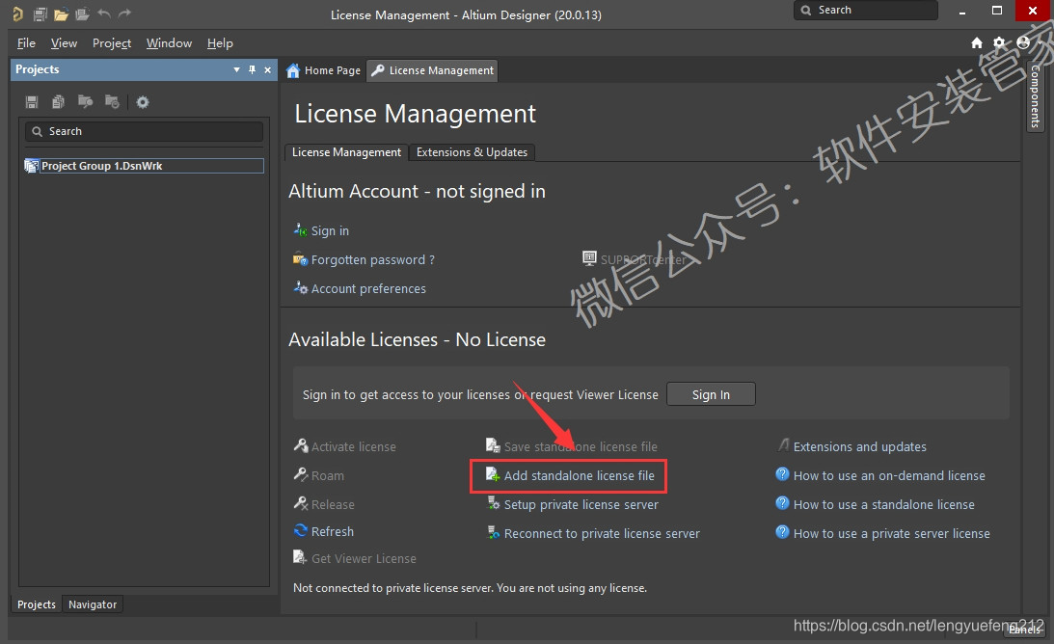Switch to Extensions & Updates sub-tab
The height and width of the screenshot is (644, 1054).
pyautogui.click(x=472, y=152)
